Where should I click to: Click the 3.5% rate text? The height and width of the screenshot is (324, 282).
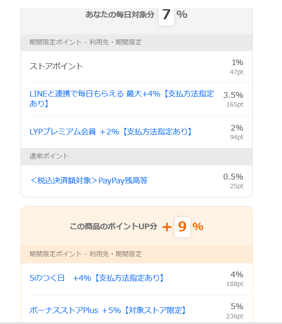tap(233, 95)
